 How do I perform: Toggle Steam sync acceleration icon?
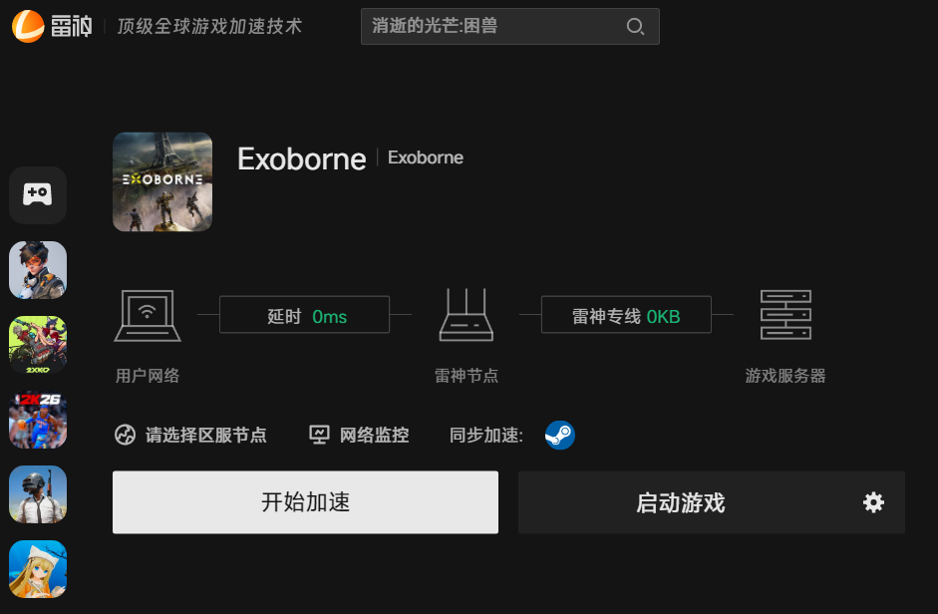pos(560,435)
